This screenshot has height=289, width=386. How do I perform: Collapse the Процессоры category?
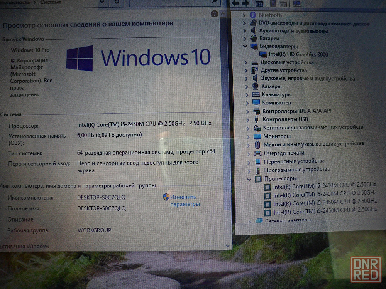pyautogui.click(x=249, y=179)
